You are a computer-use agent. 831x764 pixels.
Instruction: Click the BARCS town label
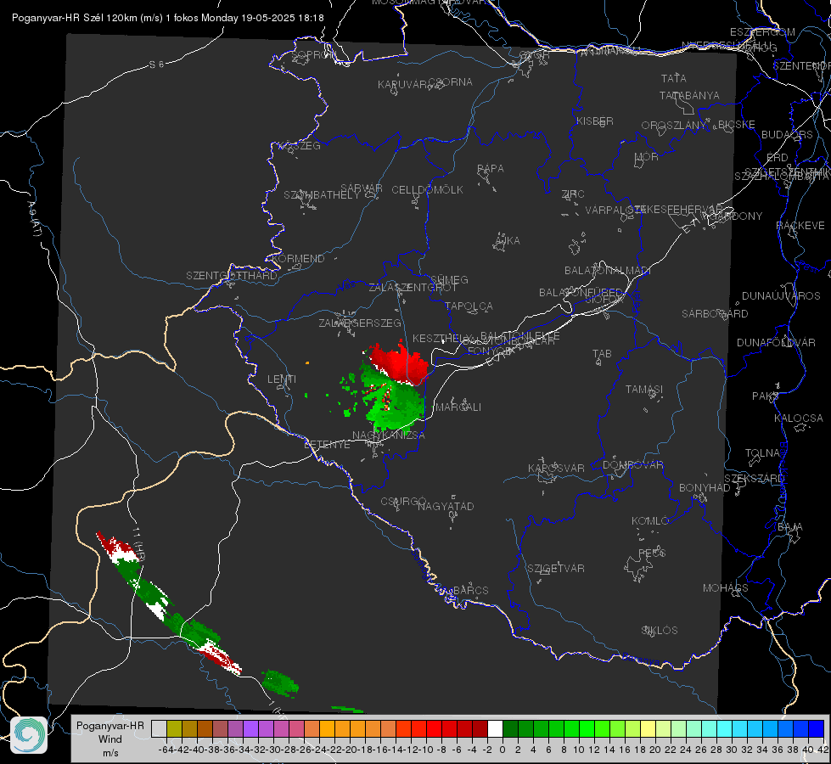(x=471, y=590)
